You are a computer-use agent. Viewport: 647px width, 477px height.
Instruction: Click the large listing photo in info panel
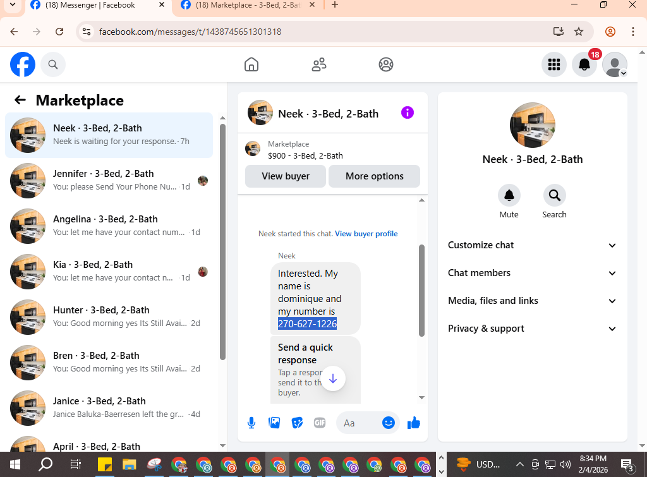532,125
